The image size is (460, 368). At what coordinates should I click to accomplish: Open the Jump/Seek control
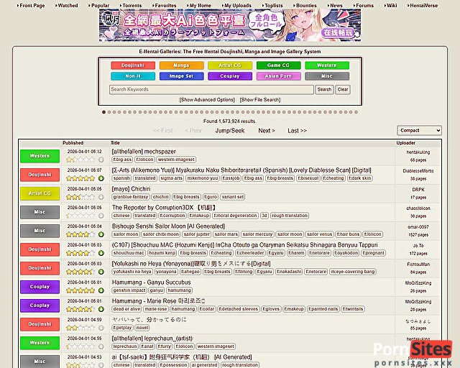coord(230,131)
